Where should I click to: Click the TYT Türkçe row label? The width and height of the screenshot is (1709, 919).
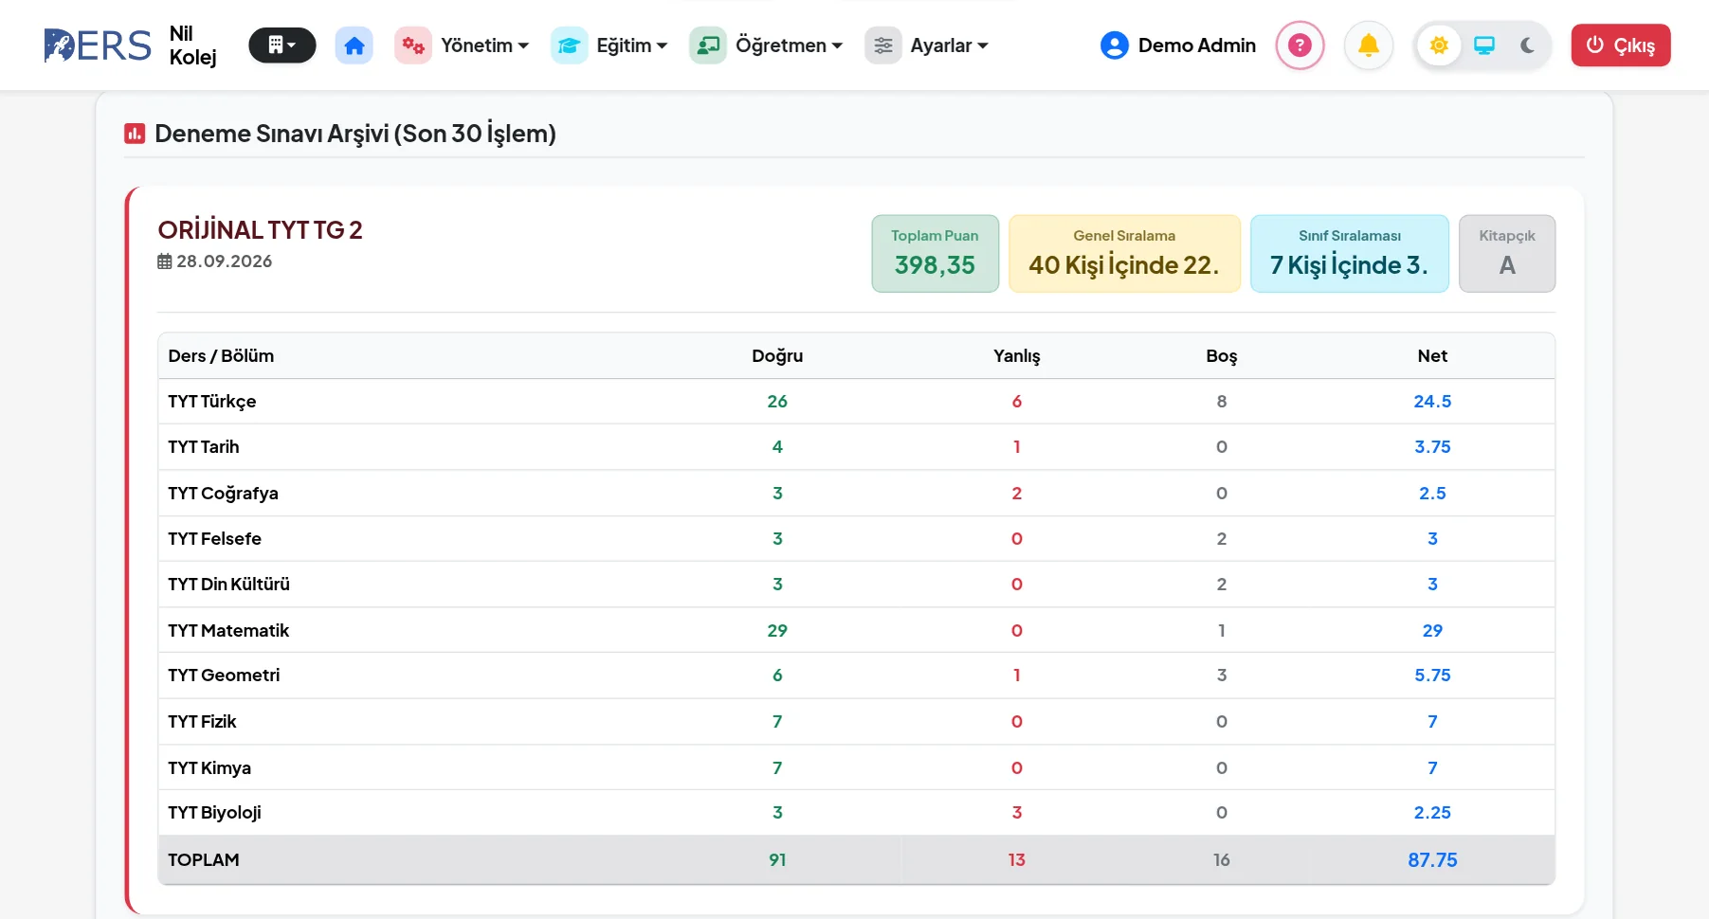point(212,402)
